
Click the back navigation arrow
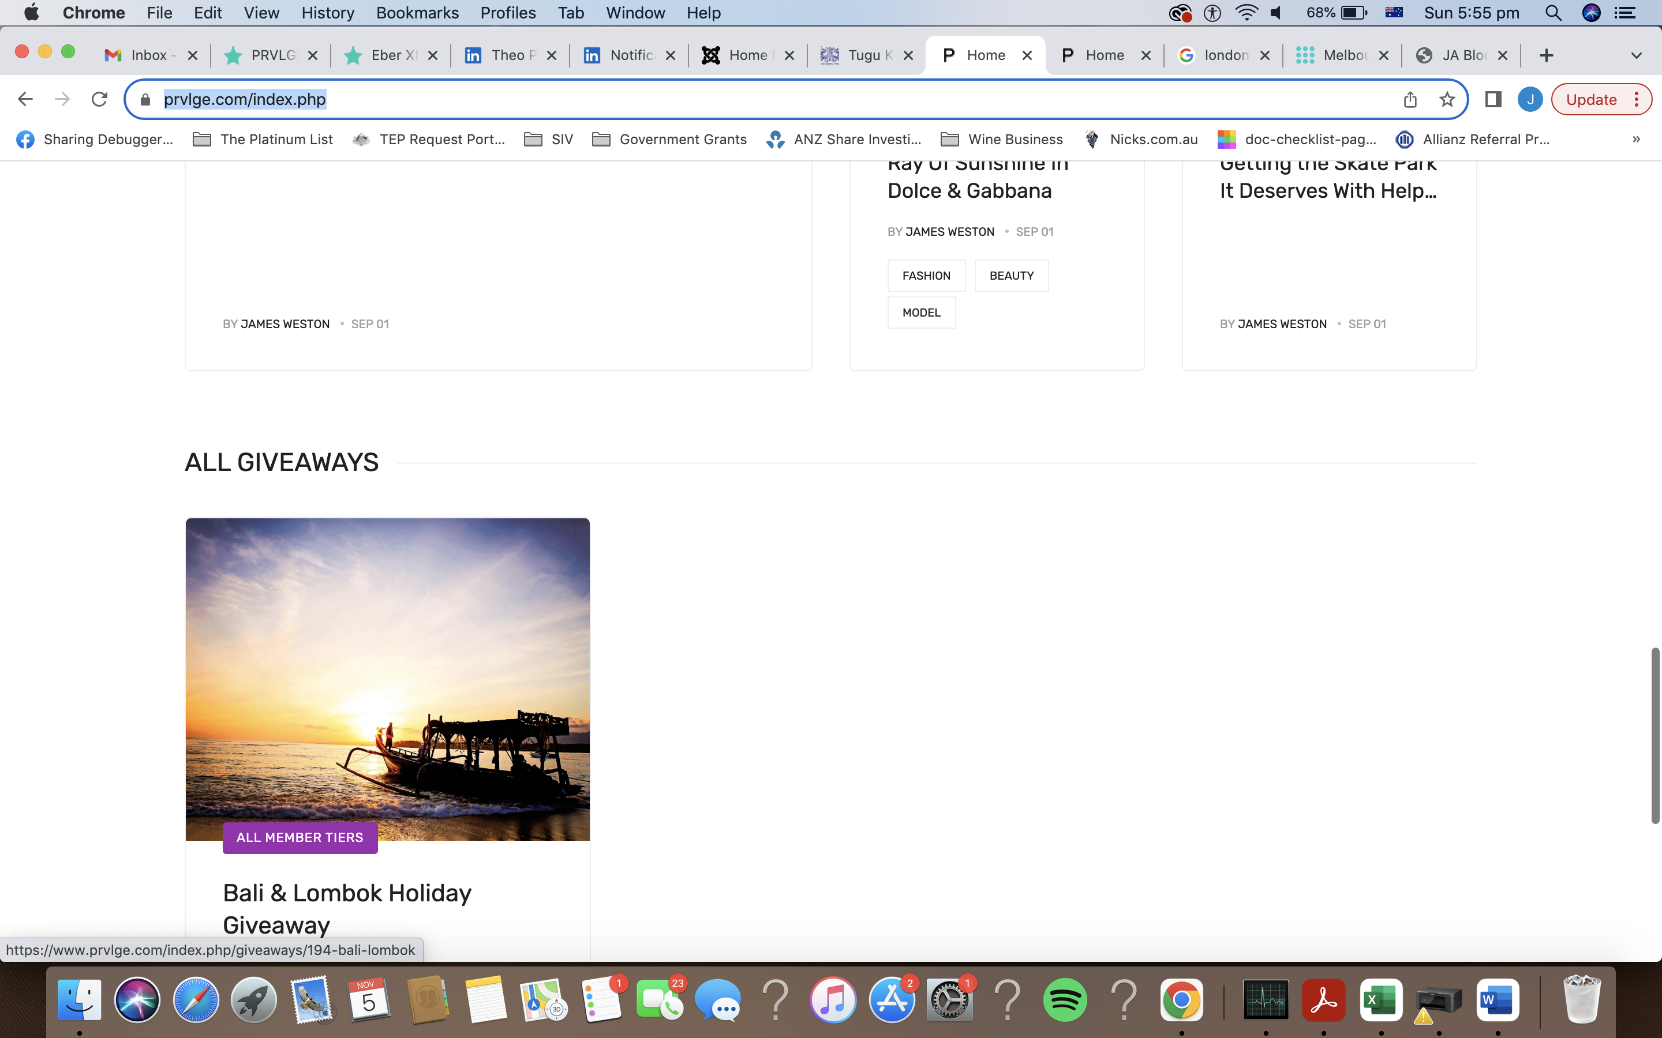(25, 100)
